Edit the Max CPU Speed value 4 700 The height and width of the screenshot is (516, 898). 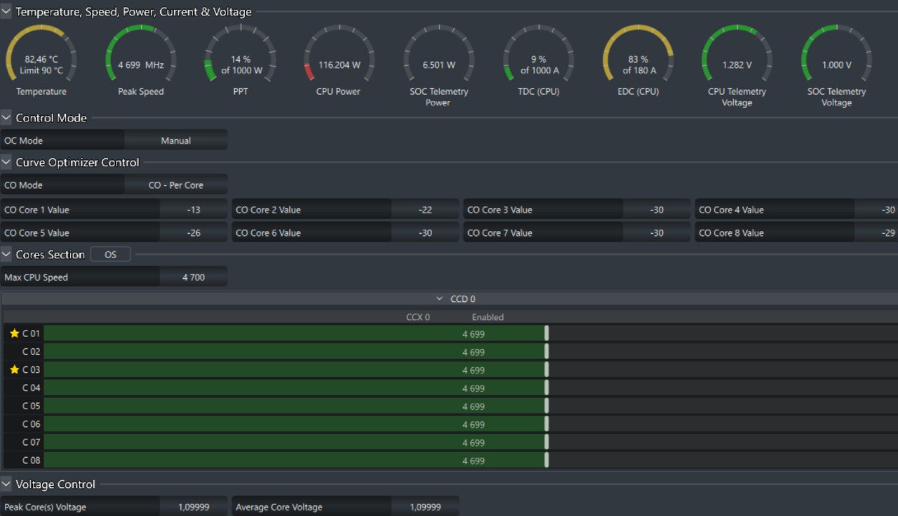[x=194, y=277]
